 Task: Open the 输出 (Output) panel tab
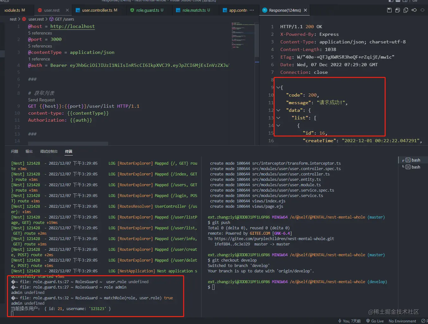[29, 151]
